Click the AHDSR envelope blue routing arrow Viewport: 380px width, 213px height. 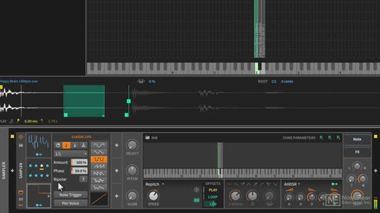[334, 184]
